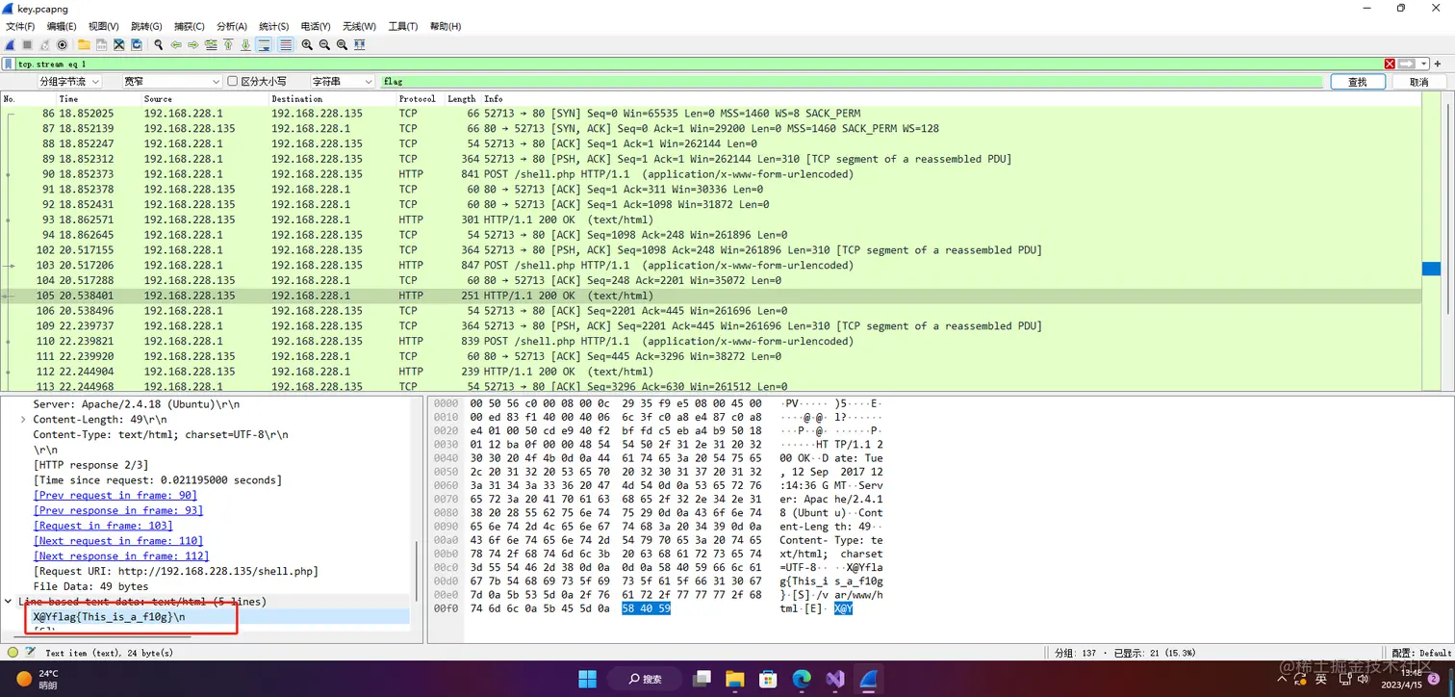Toggle packet list colorization

point(286,44)
